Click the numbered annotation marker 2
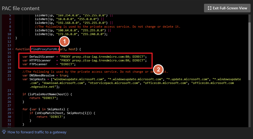The width and height of the screenshot is (253, 139). click(x=159, y=69)
